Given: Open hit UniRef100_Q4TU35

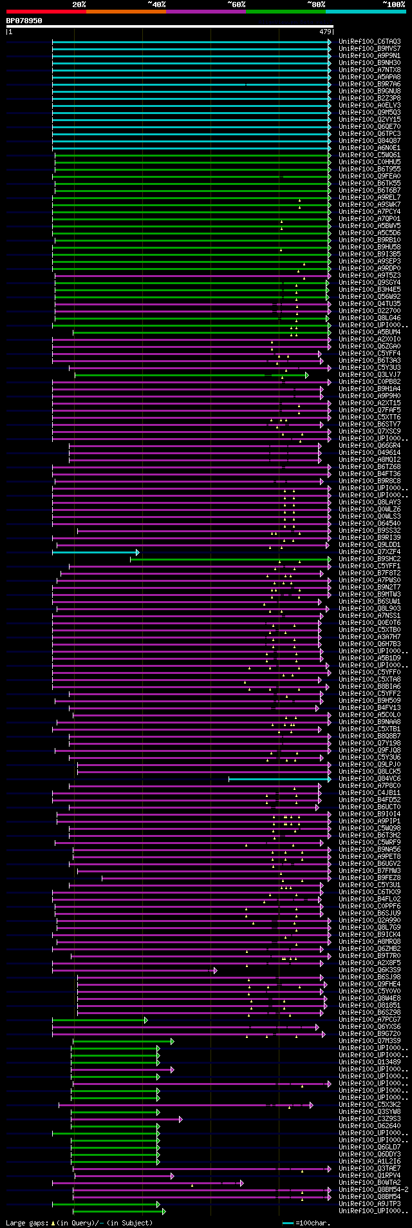Looking at the screenshot, I should click(370, 304).
